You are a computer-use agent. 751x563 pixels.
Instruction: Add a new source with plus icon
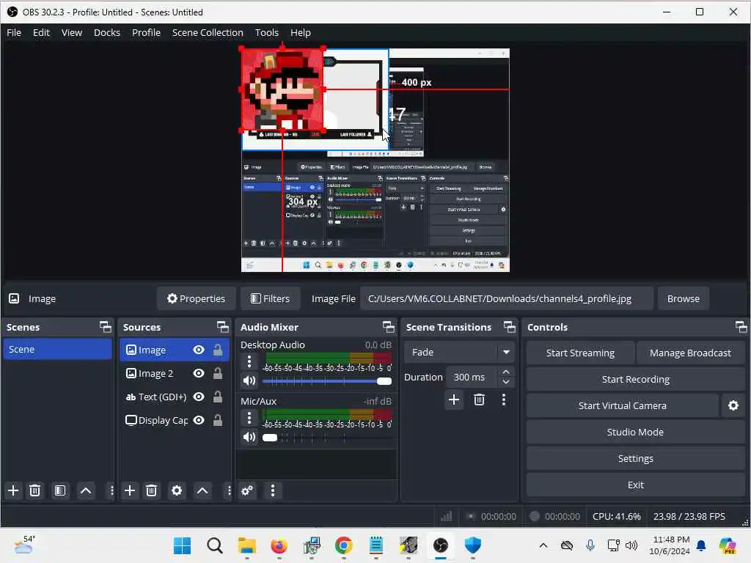[130, 490]
